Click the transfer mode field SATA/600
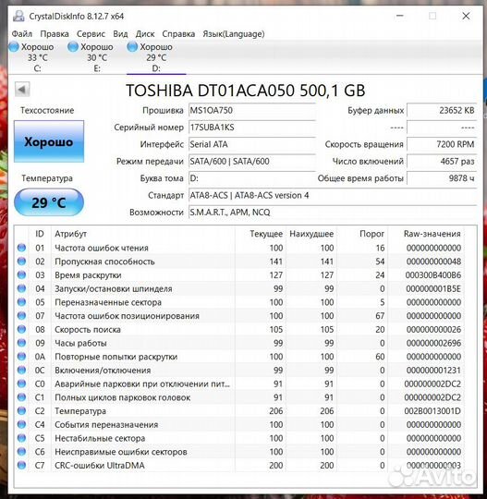 coord(251,162)
